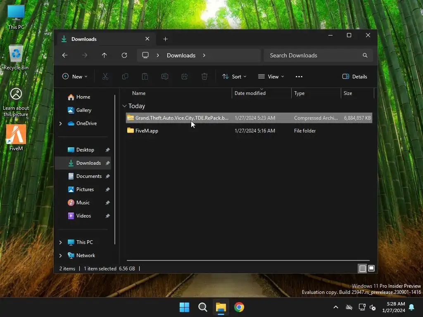Close the Downloads tab

(x=147, y=39)
